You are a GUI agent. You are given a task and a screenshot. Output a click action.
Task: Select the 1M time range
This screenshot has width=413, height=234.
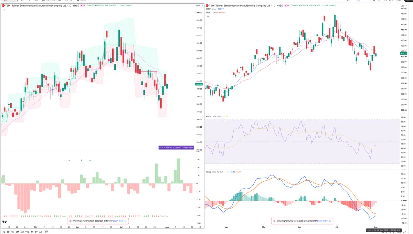point(13,232)
